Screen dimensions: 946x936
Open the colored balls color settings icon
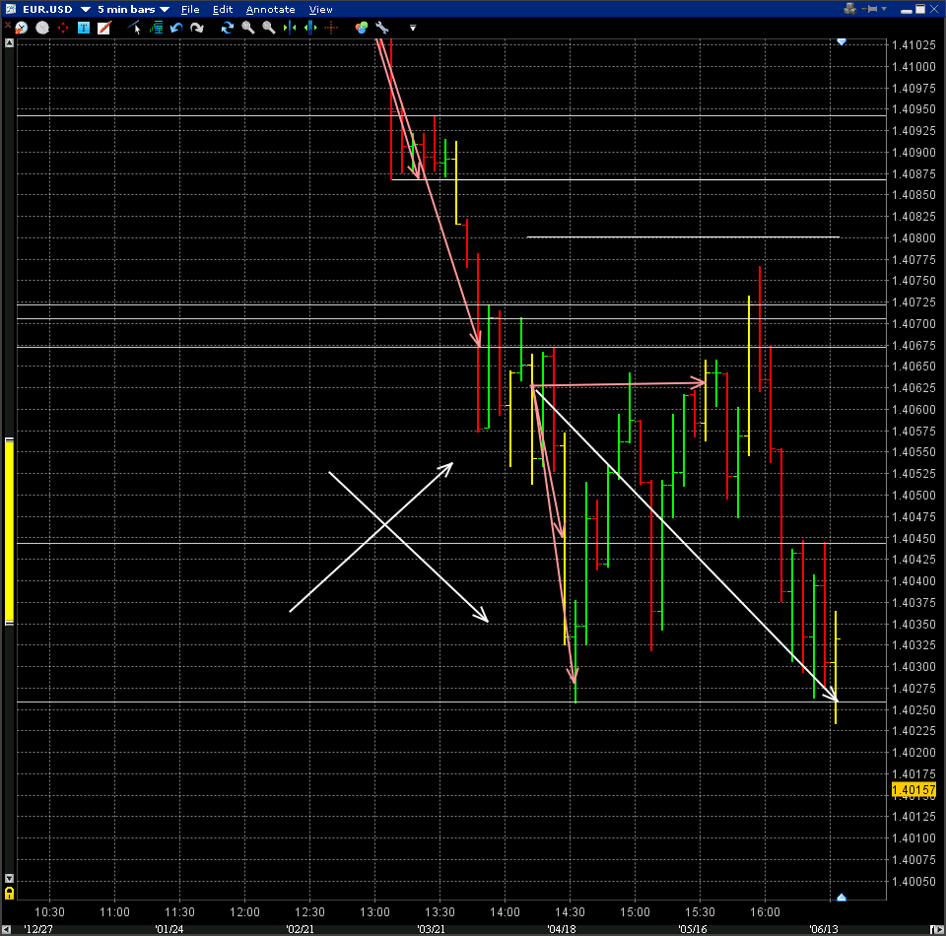coord(362,28)
